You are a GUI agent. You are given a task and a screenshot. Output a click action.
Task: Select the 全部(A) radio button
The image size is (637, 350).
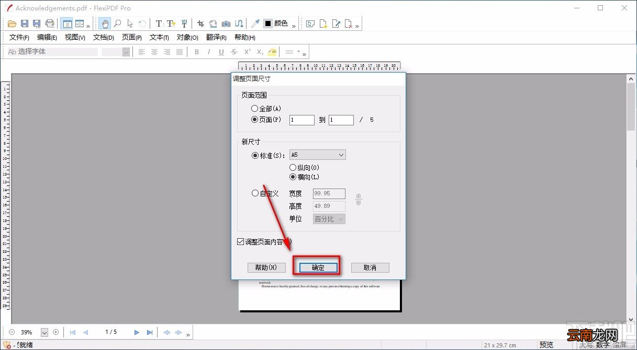coord(255,109)
